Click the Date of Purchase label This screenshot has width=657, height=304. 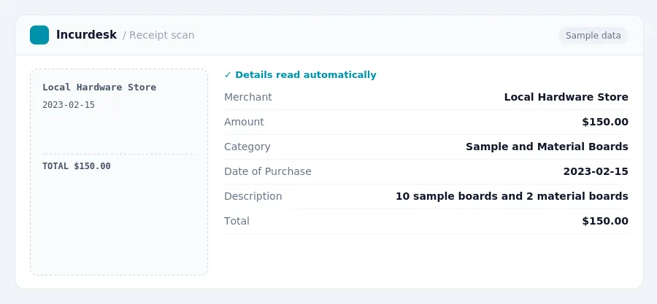click(268, 171)
